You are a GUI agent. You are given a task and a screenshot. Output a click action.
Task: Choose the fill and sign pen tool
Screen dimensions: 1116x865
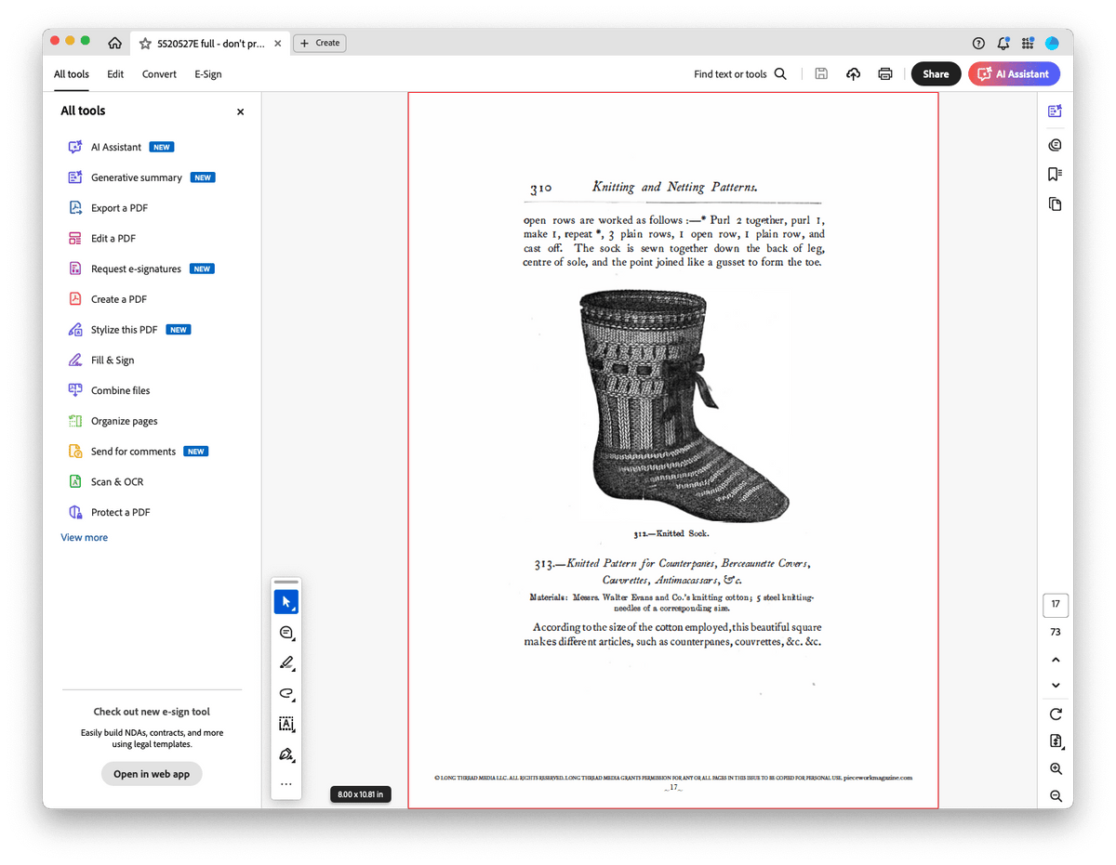pos(286,754)
